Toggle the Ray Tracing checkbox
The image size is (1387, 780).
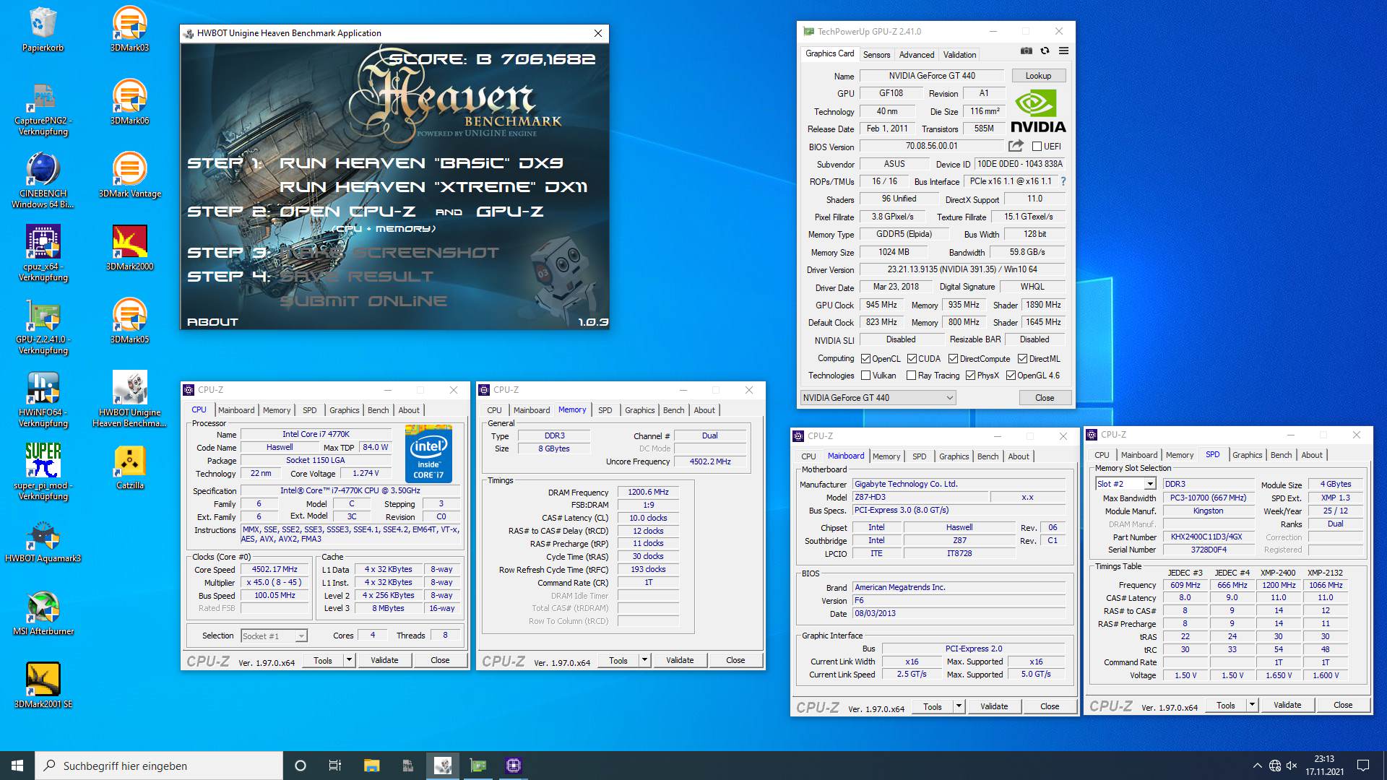click(911, 376)
